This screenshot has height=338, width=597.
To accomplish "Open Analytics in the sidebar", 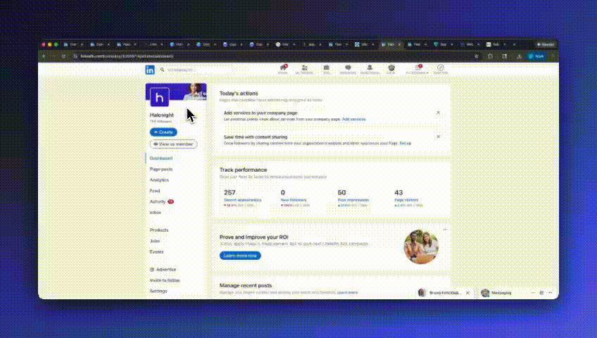I will 159,180.
